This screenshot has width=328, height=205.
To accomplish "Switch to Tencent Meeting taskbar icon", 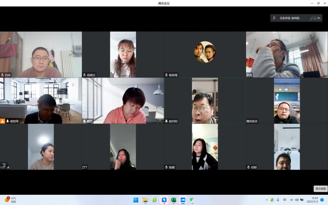I will (x=183, y=200).
